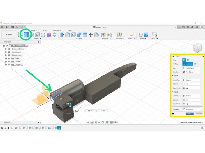This screenshot has height=153, width=205.
Task: Switch to the SHEET METAL tab
Action: pyautogui.click(x=57, y=30)
